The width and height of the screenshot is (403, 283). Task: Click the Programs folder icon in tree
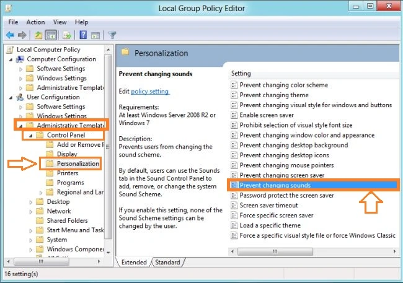[x=50, y=183]
